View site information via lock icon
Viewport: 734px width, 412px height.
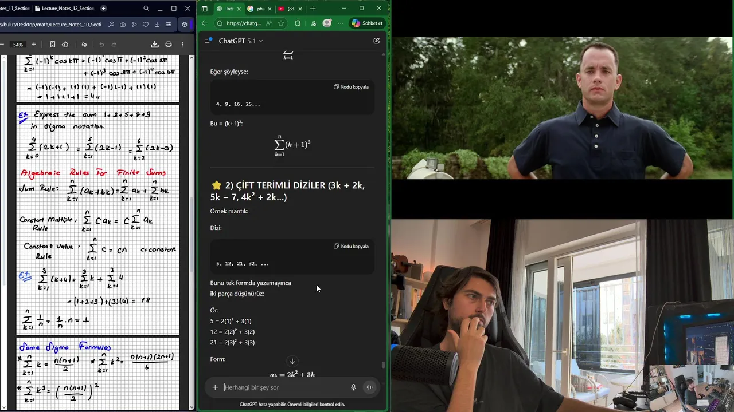(220, 23)
